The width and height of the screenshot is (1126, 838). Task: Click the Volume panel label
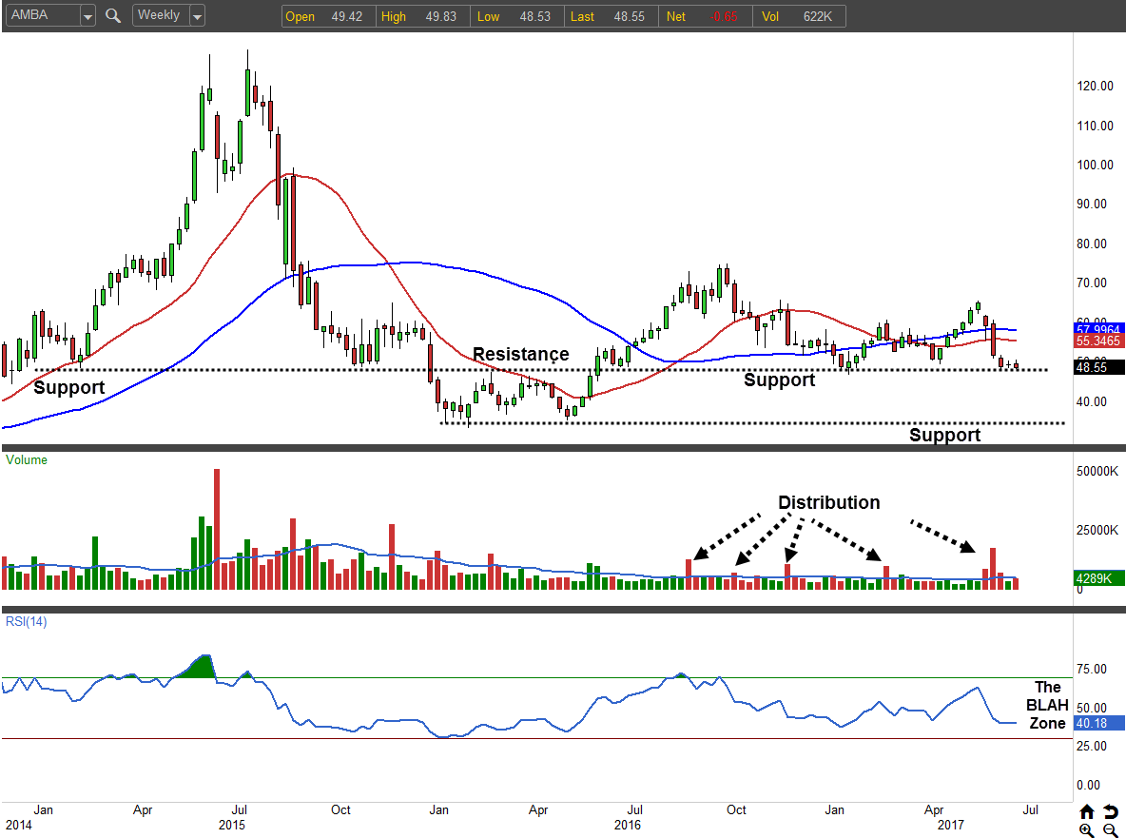pyautogui.click(x=27, y=459)
